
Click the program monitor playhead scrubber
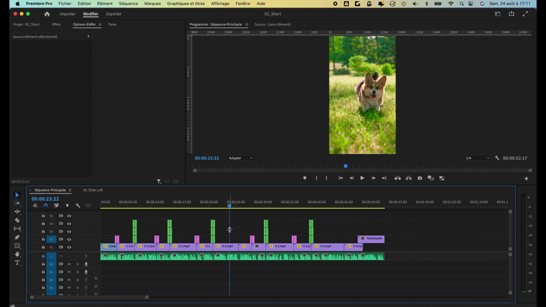click(345, 166)
